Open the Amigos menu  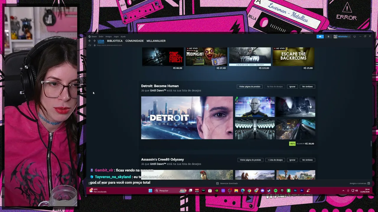click(x=108, y=37)
